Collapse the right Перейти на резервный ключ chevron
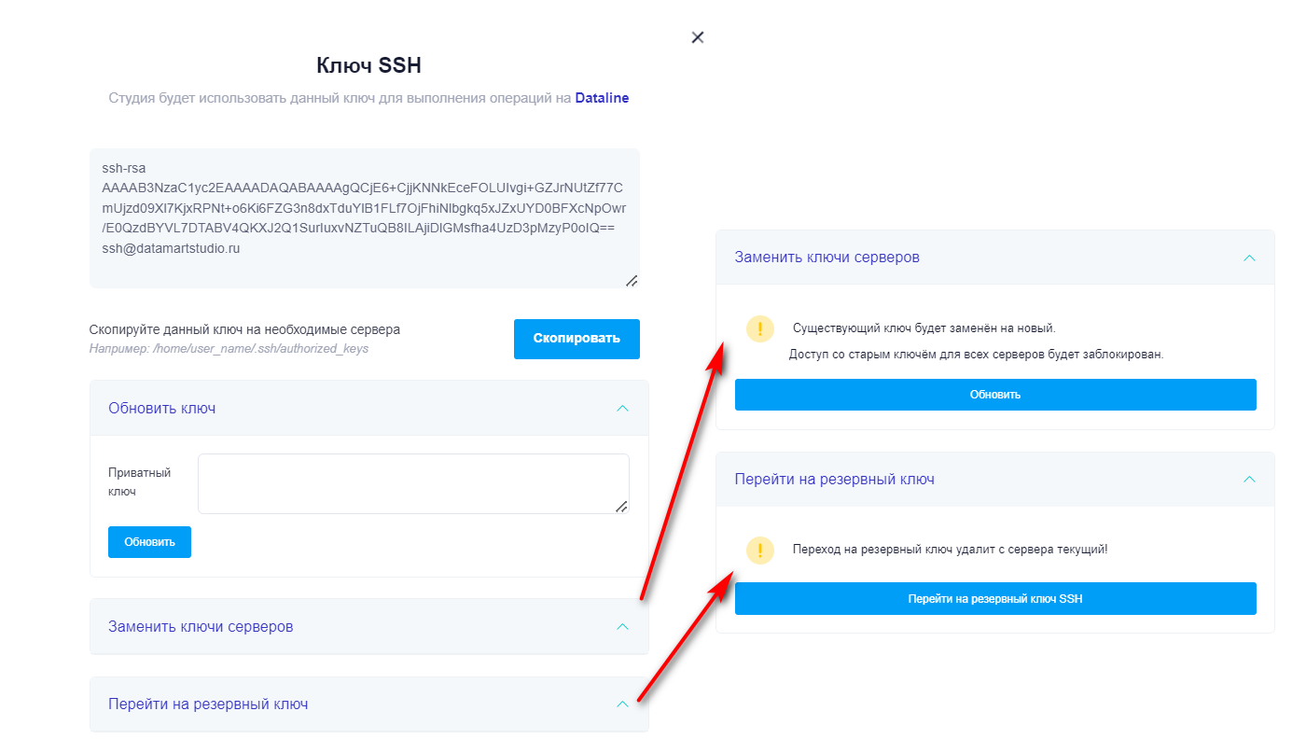 pyautogui.click(x=1249, y=480)
